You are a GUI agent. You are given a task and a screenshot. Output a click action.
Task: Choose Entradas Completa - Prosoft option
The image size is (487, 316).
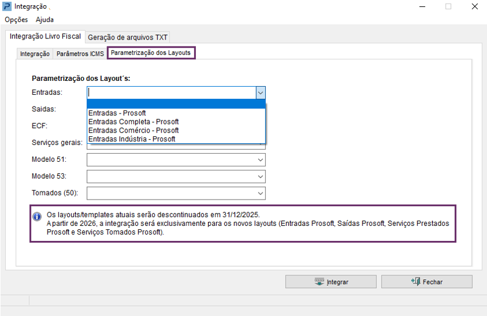(176, 122)
